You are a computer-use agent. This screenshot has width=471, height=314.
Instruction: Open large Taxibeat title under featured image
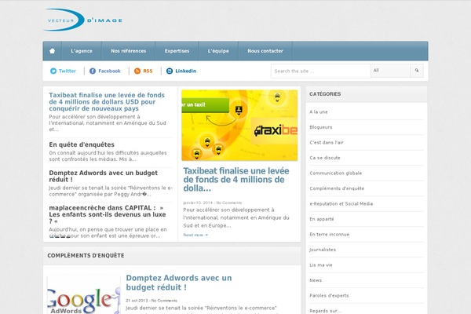tap(236, 180)
